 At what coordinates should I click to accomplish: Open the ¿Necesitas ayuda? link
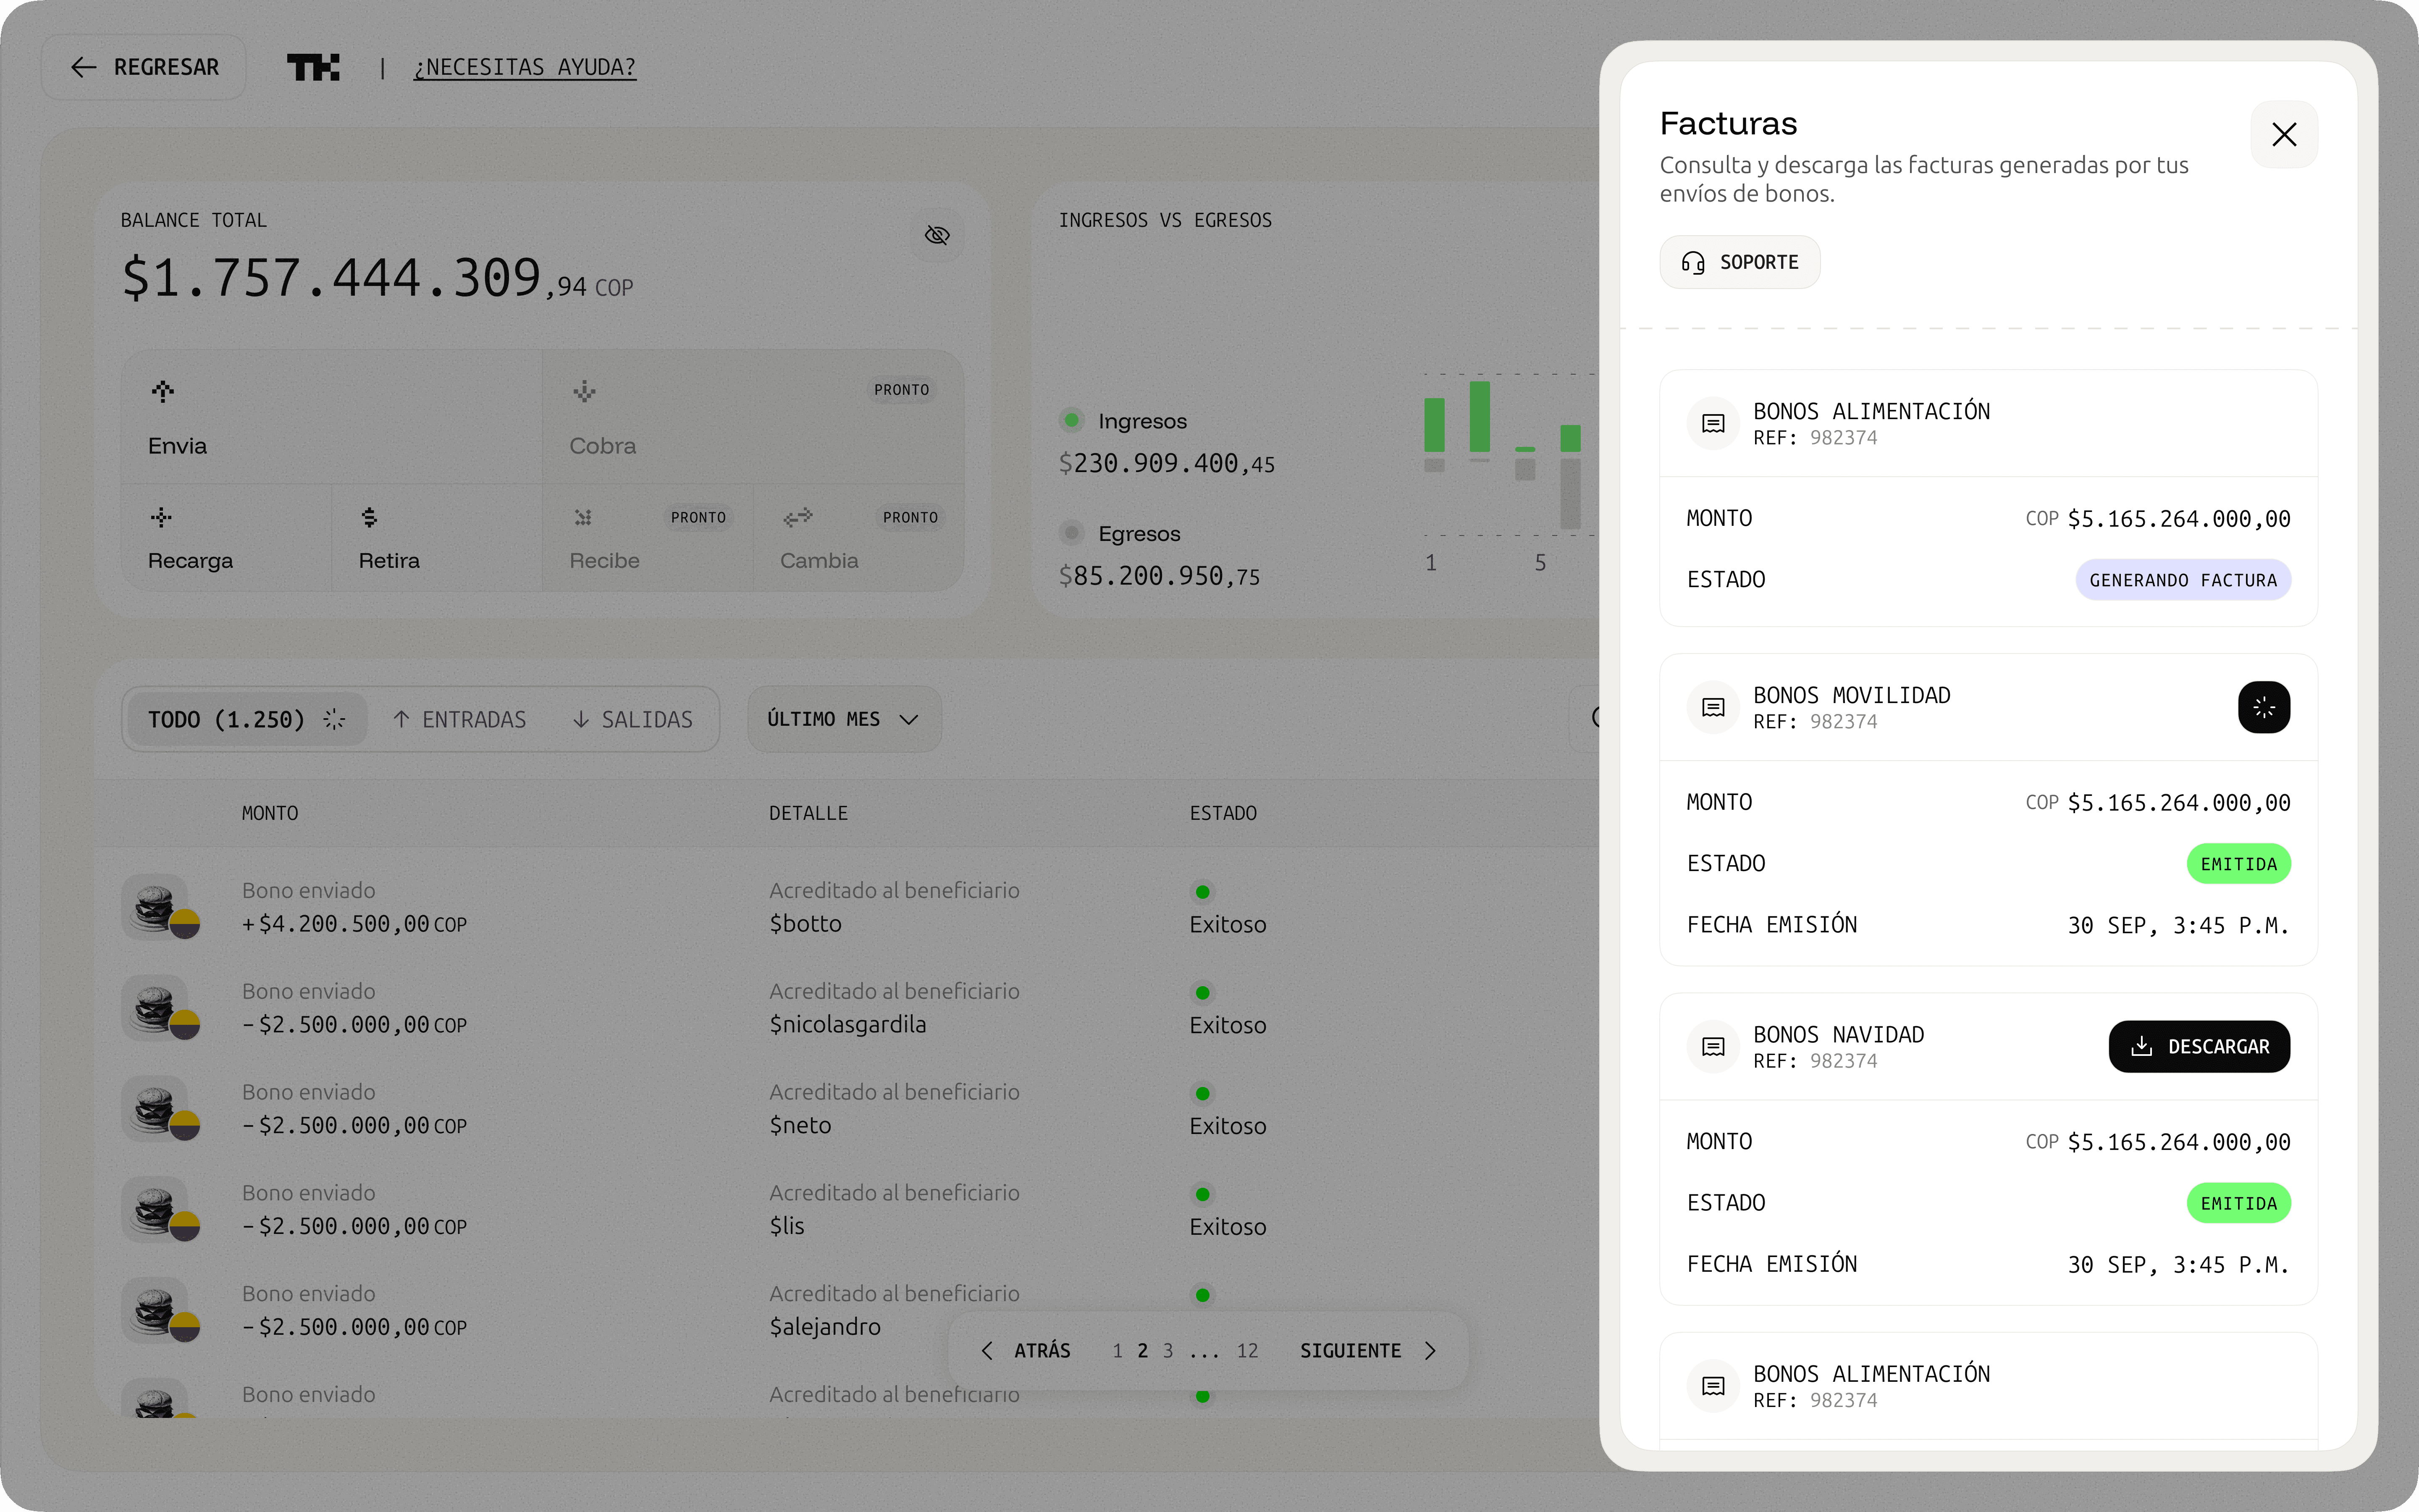(525, 67)
